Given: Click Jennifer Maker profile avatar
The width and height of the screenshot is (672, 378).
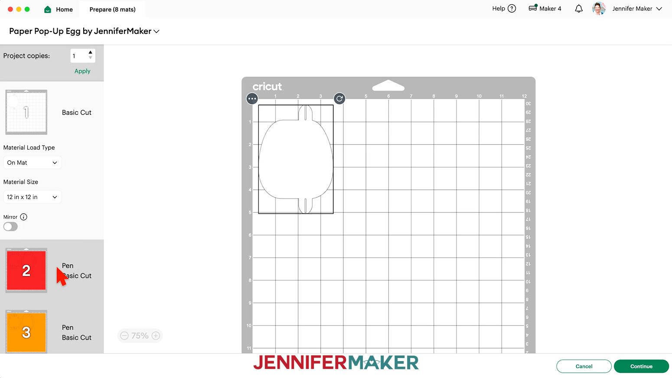Looking at the screenshot, I should pyautogui.click(x=599, y=9).
